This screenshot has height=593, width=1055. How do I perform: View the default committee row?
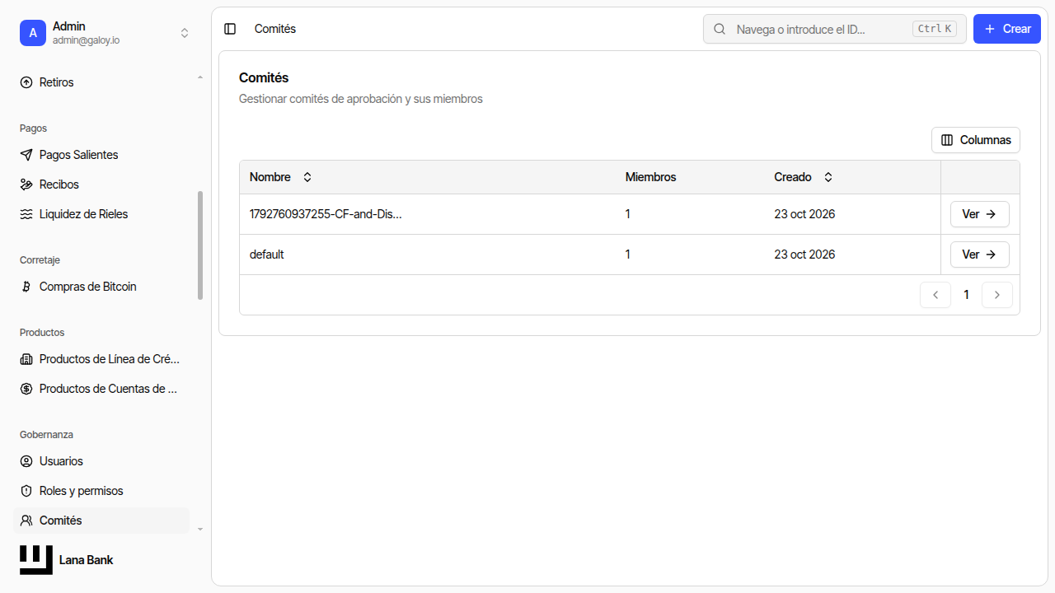980,254
